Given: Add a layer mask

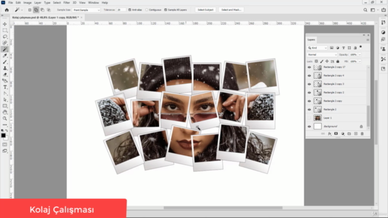Looking at the screenshot, I should pos(336,134).
